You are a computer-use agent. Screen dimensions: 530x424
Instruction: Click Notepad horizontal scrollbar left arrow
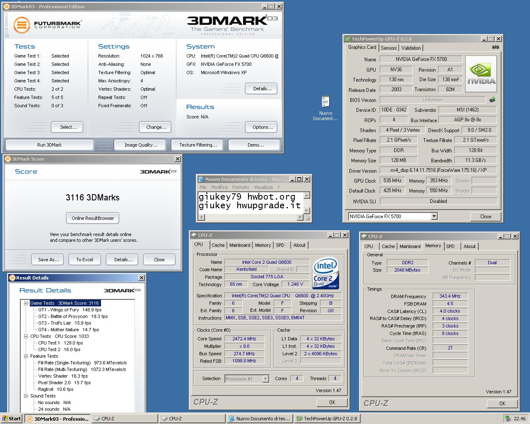coord(202,217)
